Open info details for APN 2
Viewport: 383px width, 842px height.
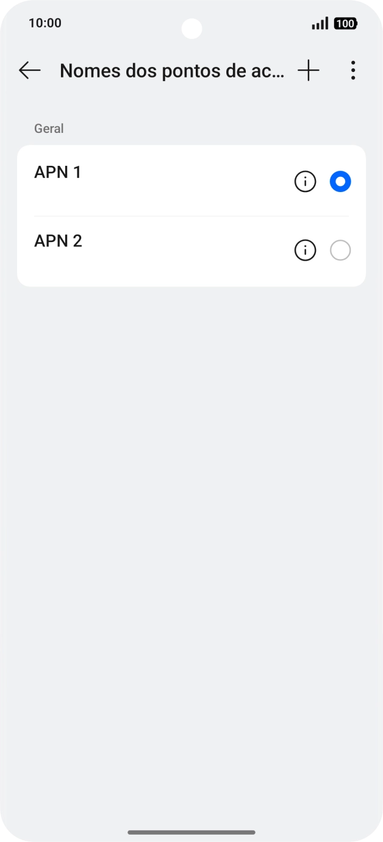[305, 251]
